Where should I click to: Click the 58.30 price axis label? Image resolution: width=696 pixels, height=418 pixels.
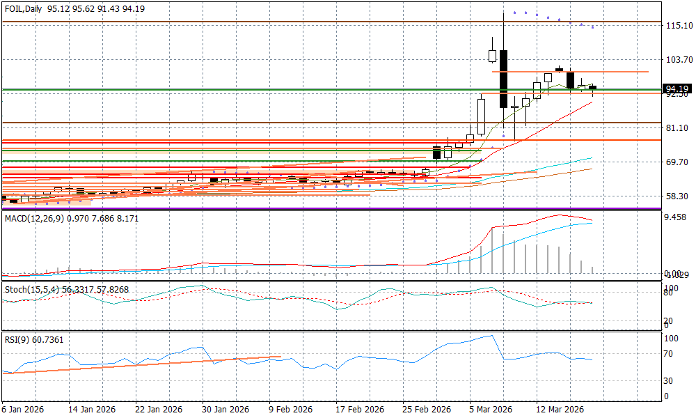(x=679, y=196)
